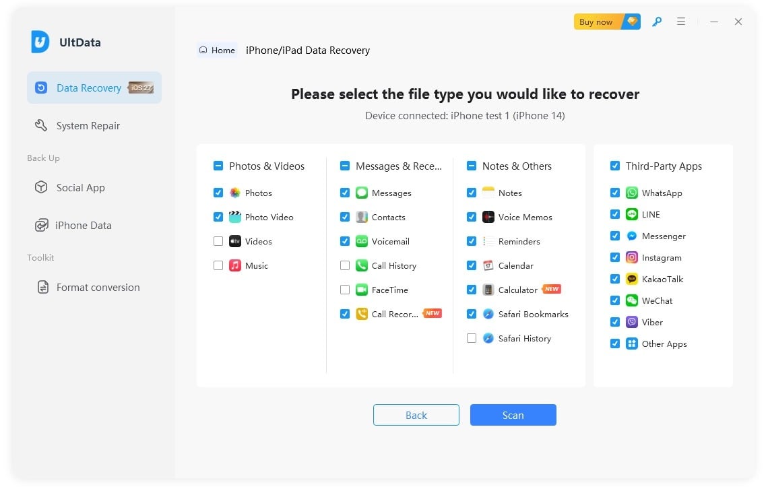The width and height of the screenshot is (768, 491).
Task: Uncheck the WhatsApp checkbox
Action: click(615, 193)
